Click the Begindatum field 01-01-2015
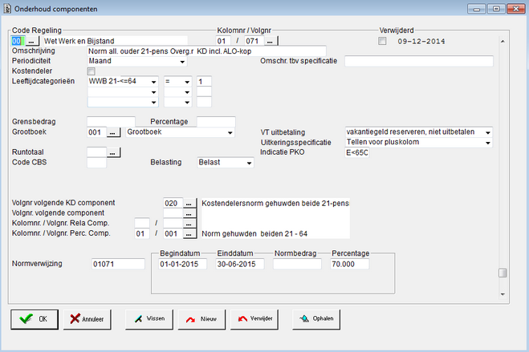Screen dimensions: 529x352 pyautogui.click(x=182, y=264)
